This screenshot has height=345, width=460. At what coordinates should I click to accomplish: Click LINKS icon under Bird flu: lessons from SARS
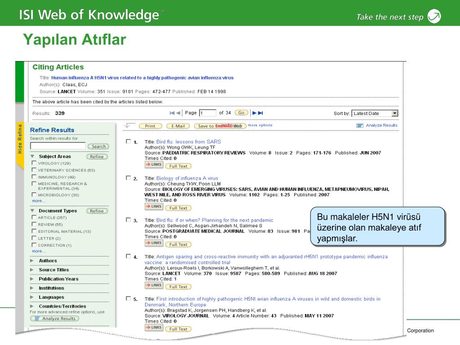154,165
